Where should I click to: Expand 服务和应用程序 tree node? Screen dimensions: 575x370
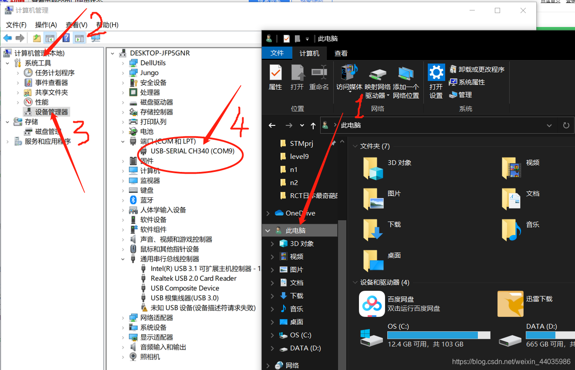coord(7,141)
